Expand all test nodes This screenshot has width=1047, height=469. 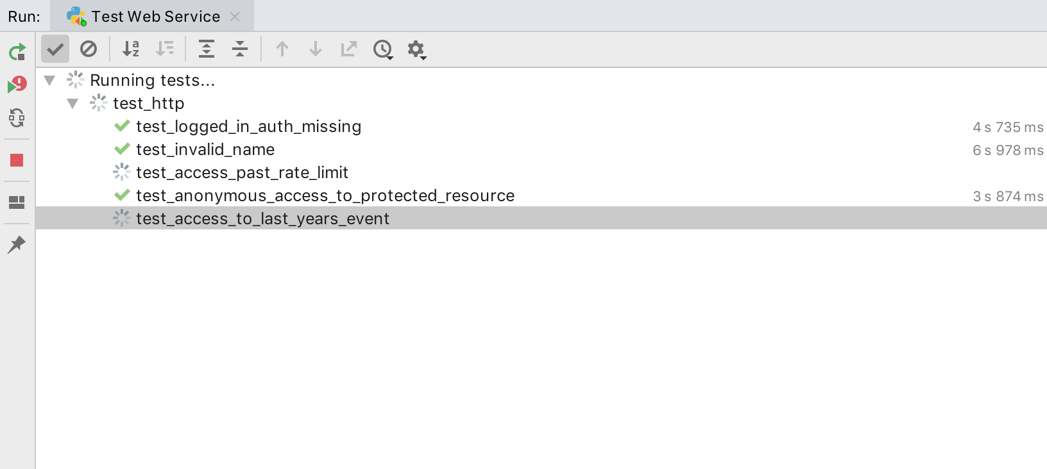pyautogui.click(x=207, y=49)
